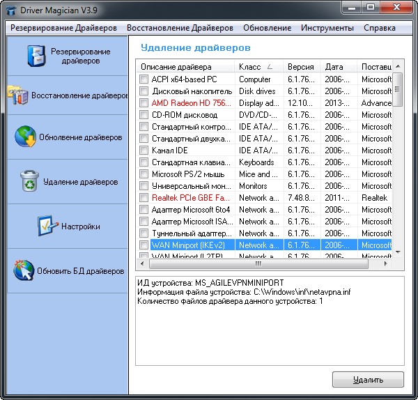Check the Microsoft PS/2 мышь checkbox
Screen dimensions: 418x400
(x=144, y=174)
